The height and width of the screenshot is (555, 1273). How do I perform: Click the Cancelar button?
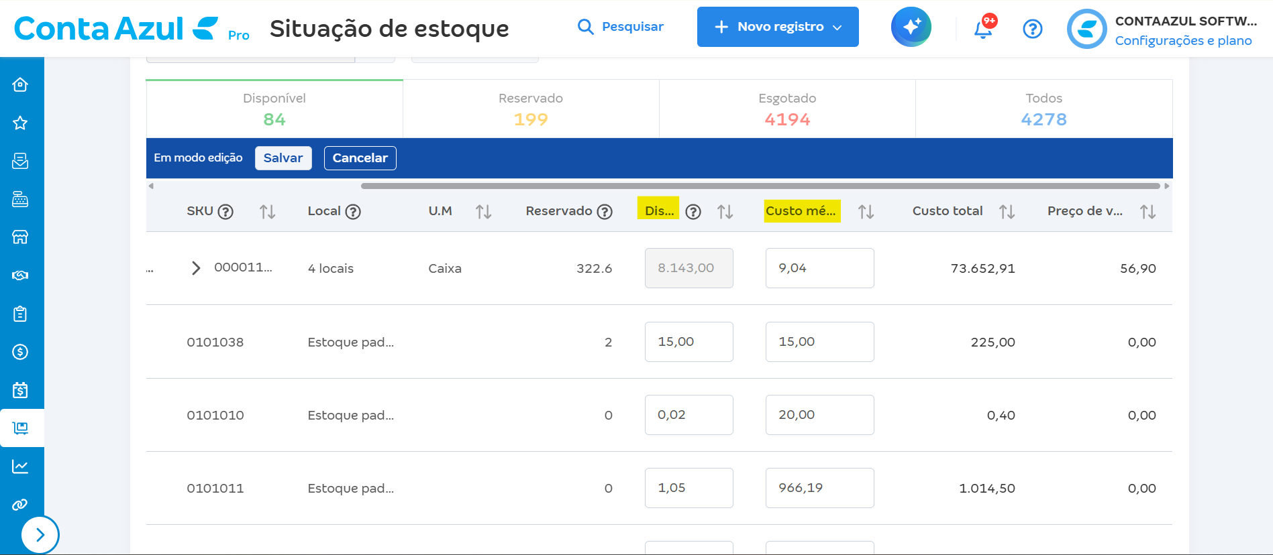coord(360,158)
